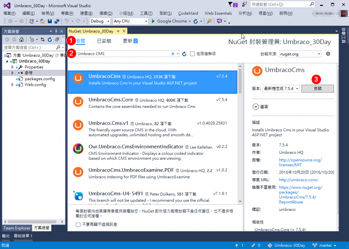This screenshot has width=349, height=249.
Task: Refresh the NuGet package search results
Action: (x=184, y=54)
